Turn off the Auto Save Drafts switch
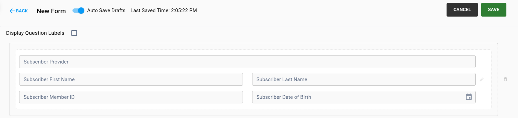The width and height of the screenshot is (518, 118). tap(79, 11)
